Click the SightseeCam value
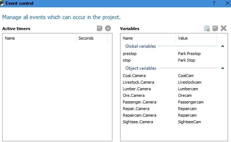This screenshot has height=142, width=231. [189, 122]
